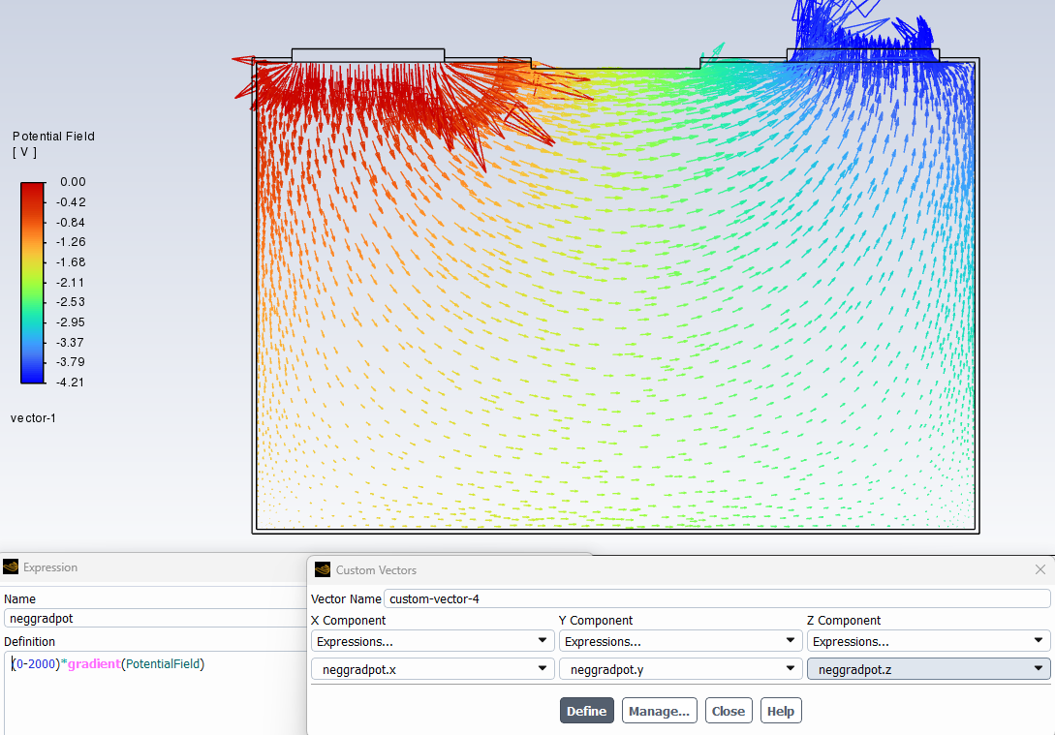
Task: Click the Potential Field color legend bar
Action: [32, 281]
